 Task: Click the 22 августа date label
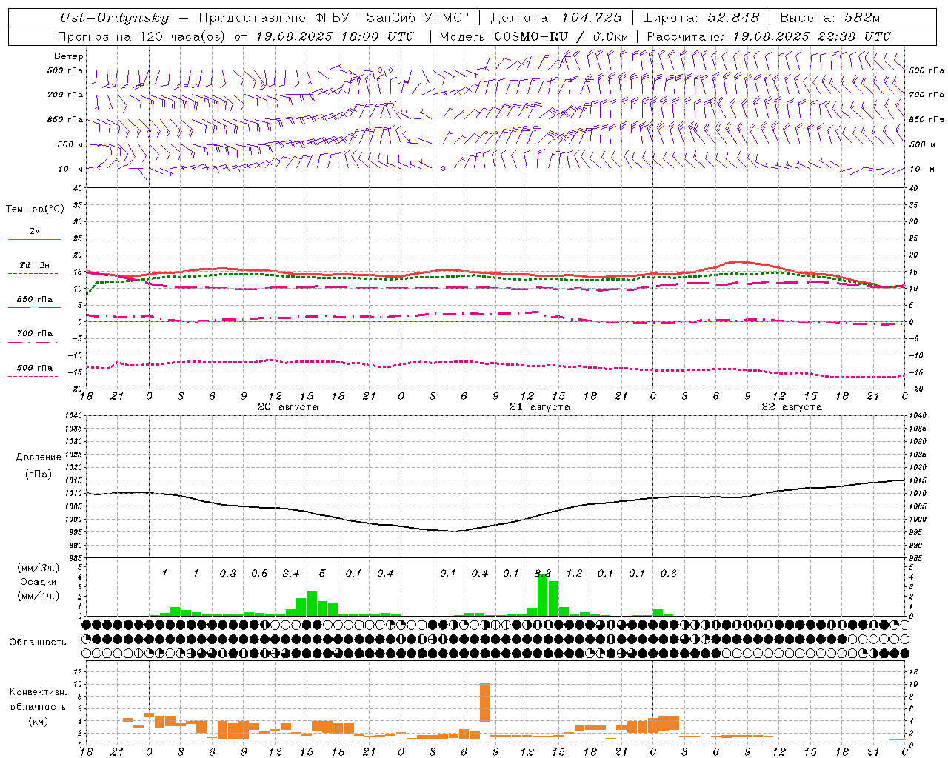click(x=792, y=407)
